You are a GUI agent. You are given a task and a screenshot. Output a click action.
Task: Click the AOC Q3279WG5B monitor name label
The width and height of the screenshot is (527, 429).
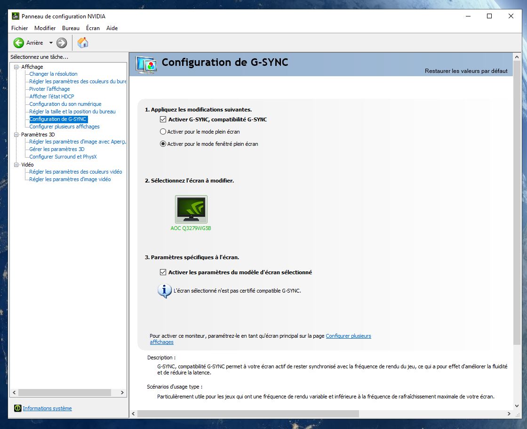[191, 228]
